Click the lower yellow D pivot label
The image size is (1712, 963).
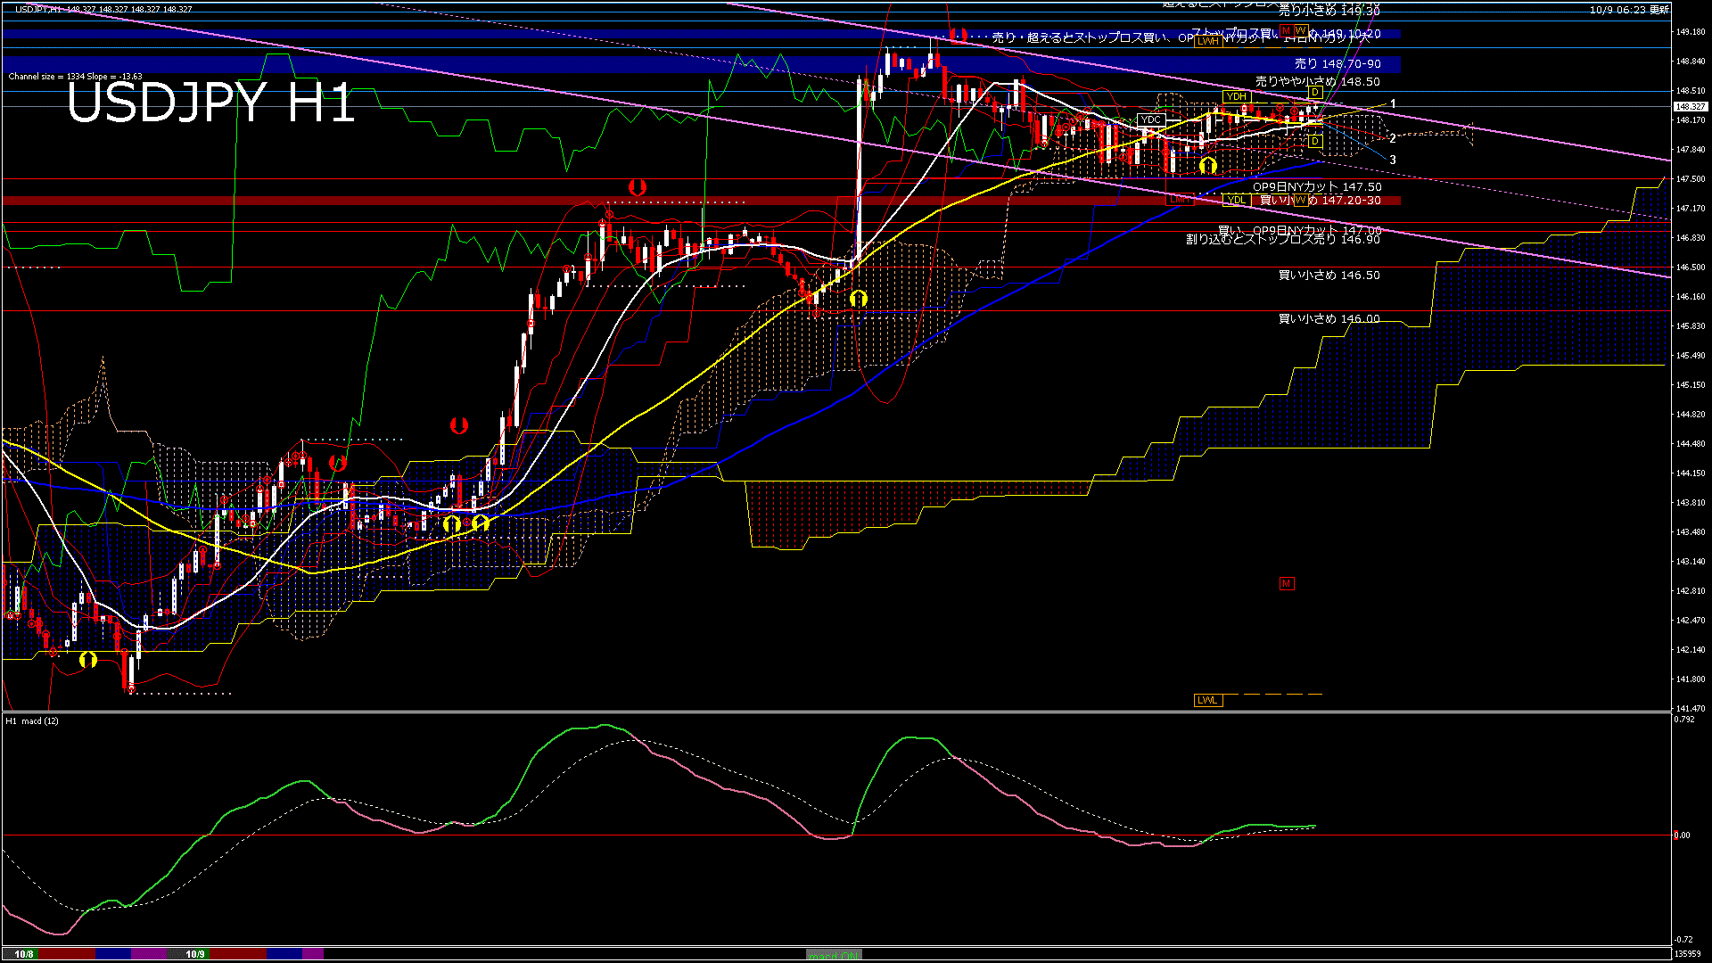1315,141
